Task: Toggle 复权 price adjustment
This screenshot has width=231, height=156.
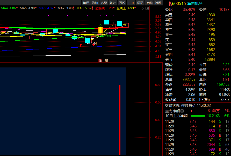Action: coord(86,3)
